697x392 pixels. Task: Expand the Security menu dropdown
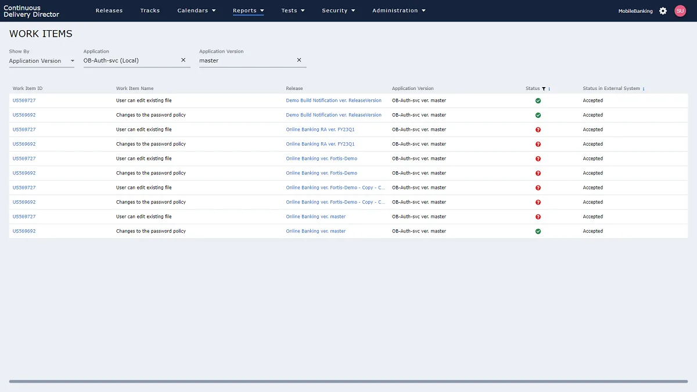pyautogui.click(x=338, y=10)
